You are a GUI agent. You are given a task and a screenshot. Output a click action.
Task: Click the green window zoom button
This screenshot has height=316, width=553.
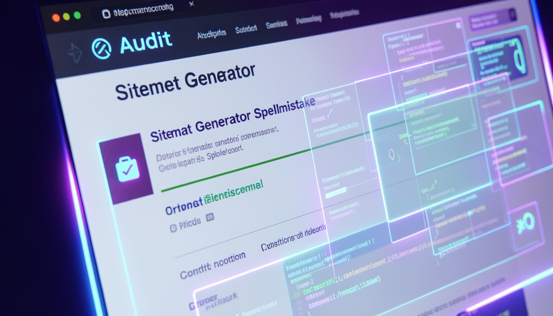77,15
